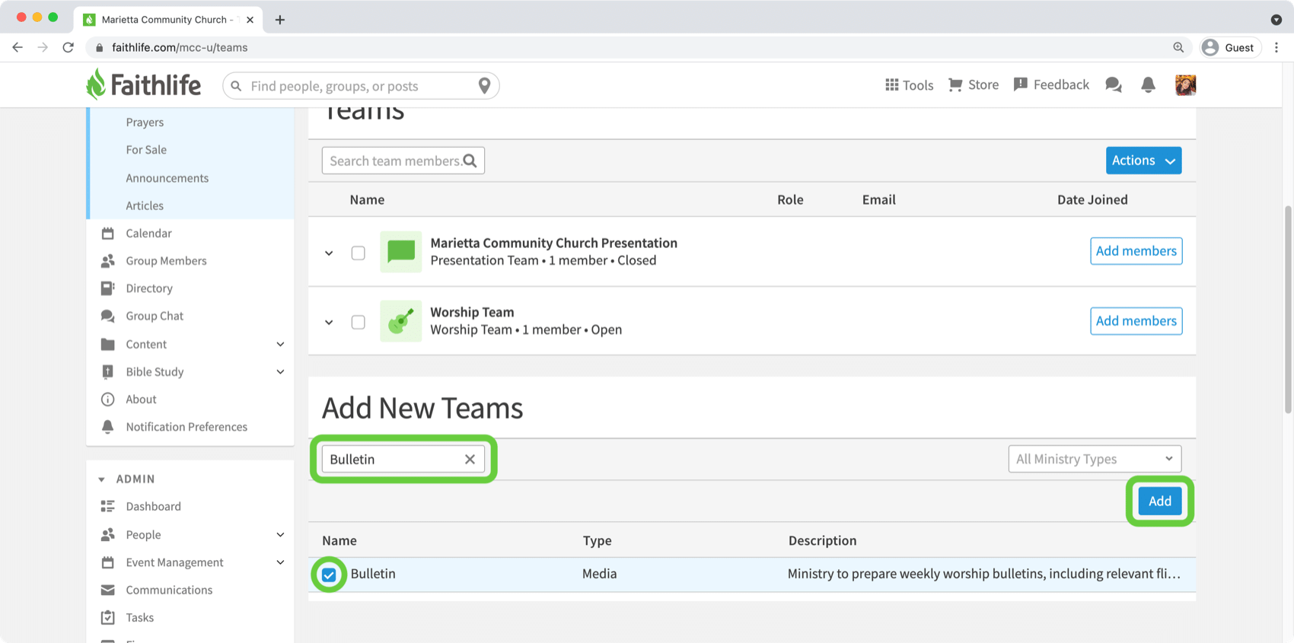Screen dimensions: 1294x643
Task: Collapse the ADMIN section
Action: [102, 479]
